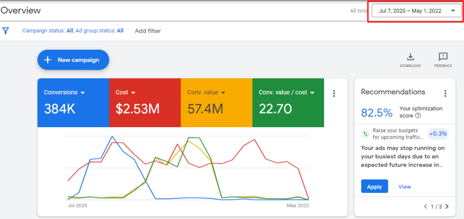The width and height of the screenshot is (464, 219).
Task: Expand the Conversions metric dropdown
Action: pos(82,93)
